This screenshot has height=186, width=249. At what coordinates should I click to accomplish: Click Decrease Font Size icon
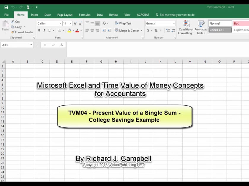coord(80,23)
